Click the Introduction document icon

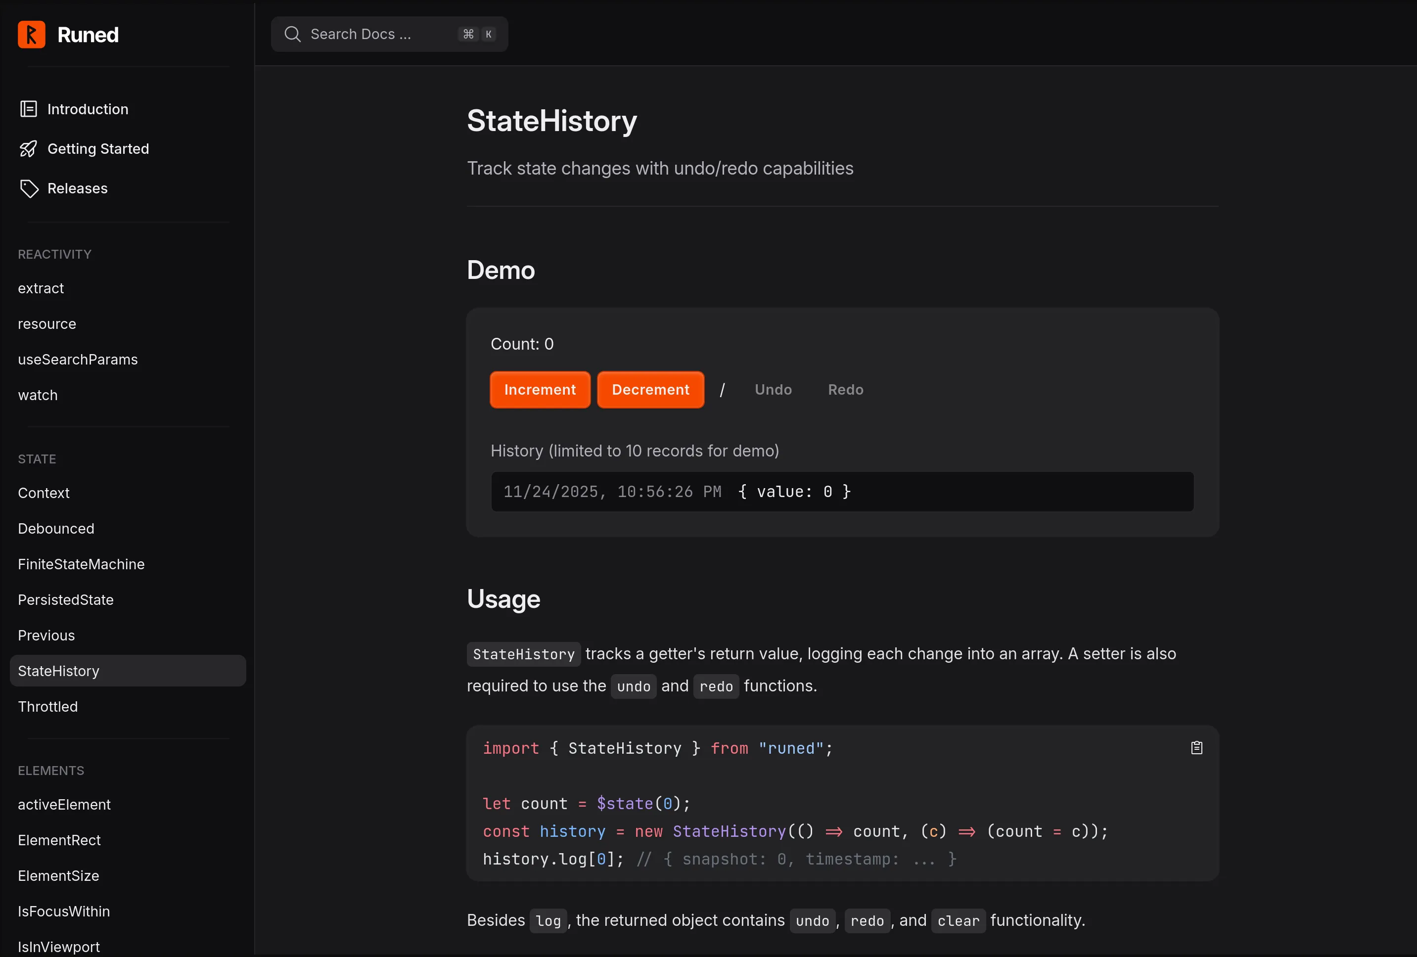pos(28,109)
